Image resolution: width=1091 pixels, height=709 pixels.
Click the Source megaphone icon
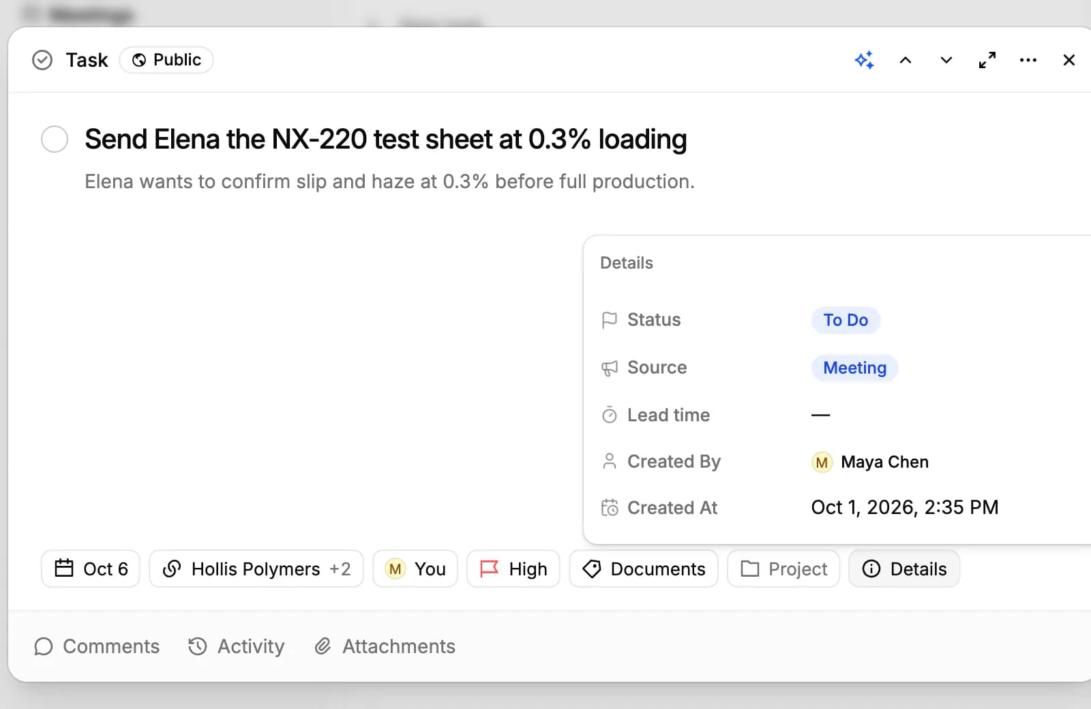click(610, 368)
